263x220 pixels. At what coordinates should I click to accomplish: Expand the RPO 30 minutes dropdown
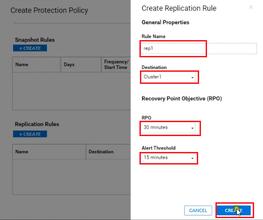coord(168,128)
